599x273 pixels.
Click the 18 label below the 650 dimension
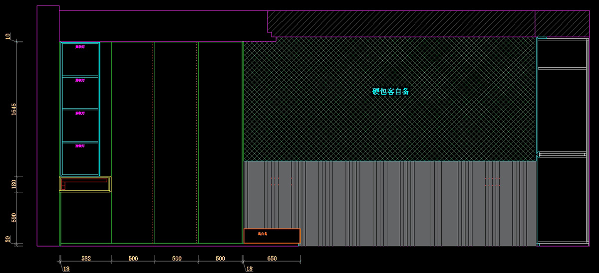pyautogui.click(x=250, y=269)
